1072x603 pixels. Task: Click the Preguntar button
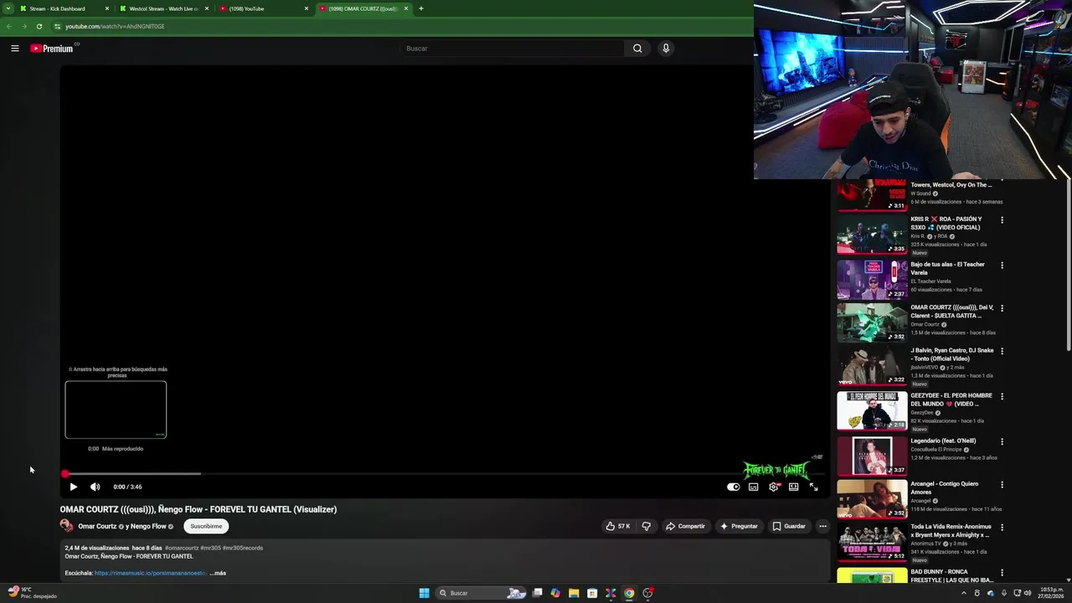(739, 526)
